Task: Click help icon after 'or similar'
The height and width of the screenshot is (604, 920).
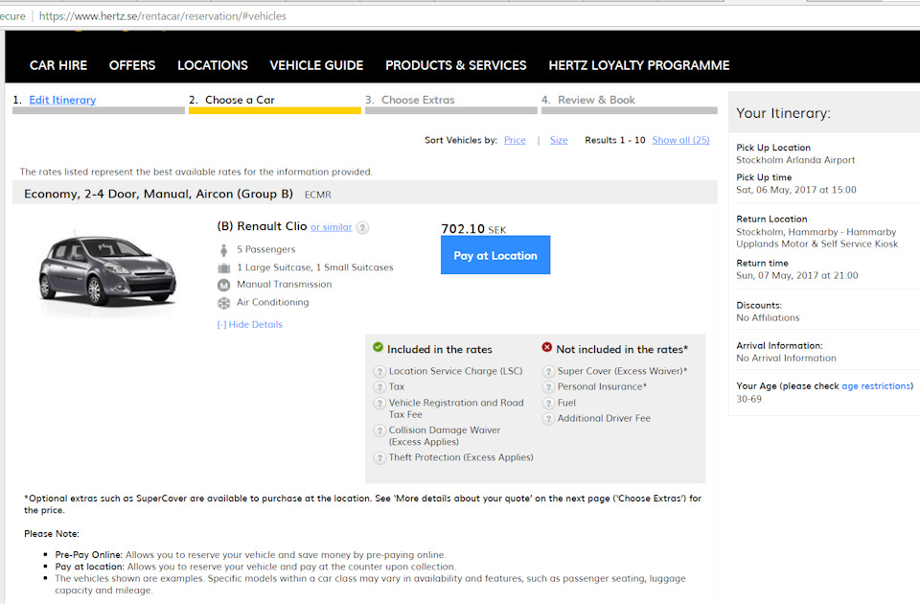Action: [x=362, y=227]
